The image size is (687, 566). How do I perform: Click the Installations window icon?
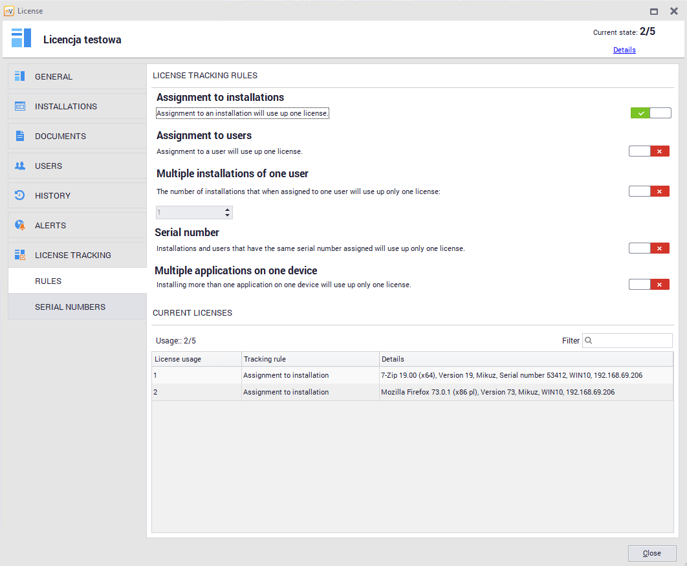20,106
